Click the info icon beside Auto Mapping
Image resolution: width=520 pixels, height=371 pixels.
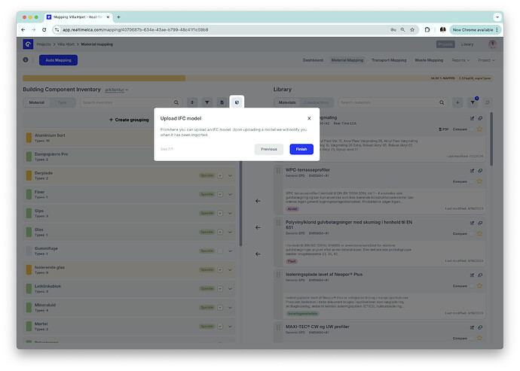[26, 60]
